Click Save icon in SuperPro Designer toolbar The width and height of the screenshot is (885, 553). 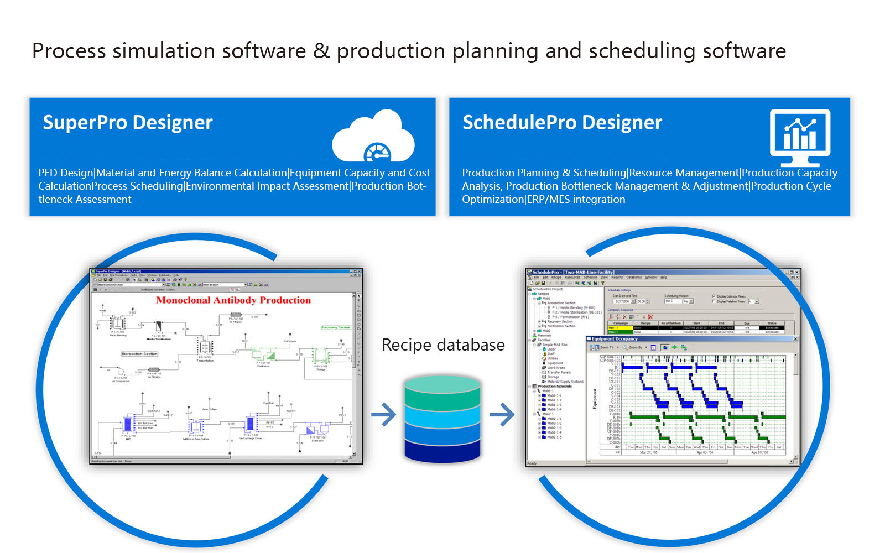pos(106,280)
